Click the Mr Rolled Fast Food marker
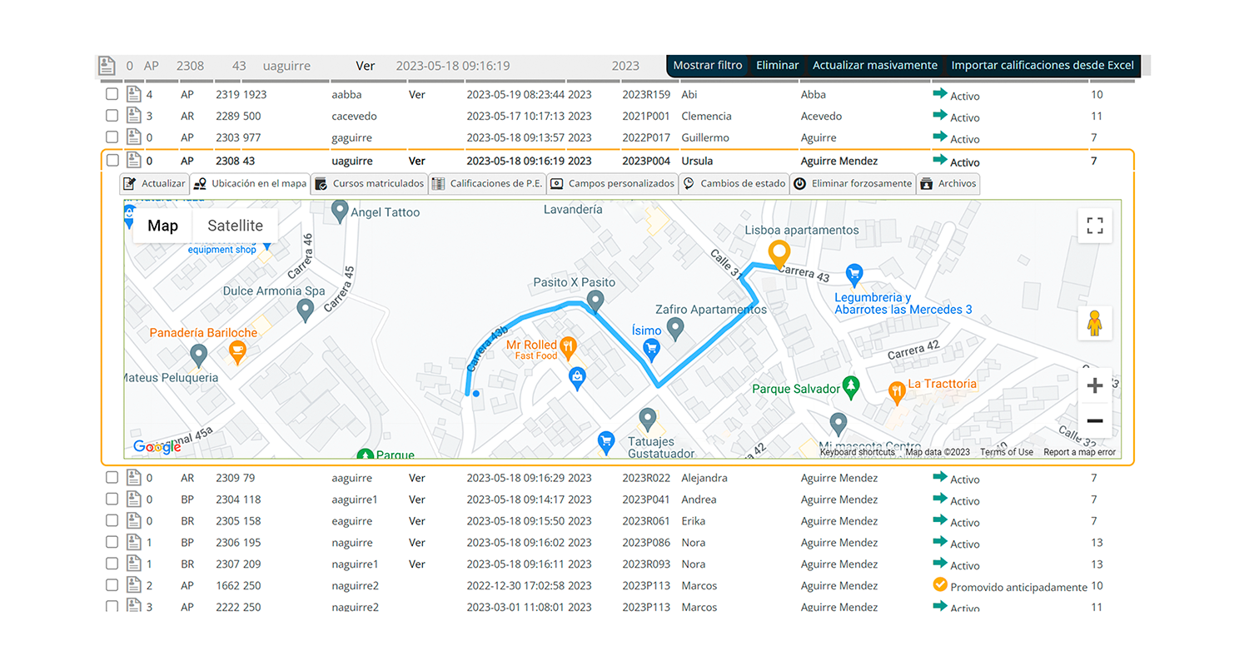This screenshot has height=666, width=1249. [569, 345]
